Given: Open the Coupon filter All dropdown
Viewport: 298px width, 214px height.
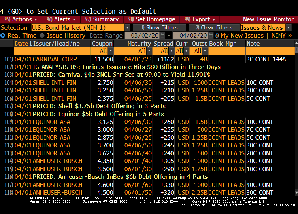Looking at the screenshot, I should click(111, 51).
